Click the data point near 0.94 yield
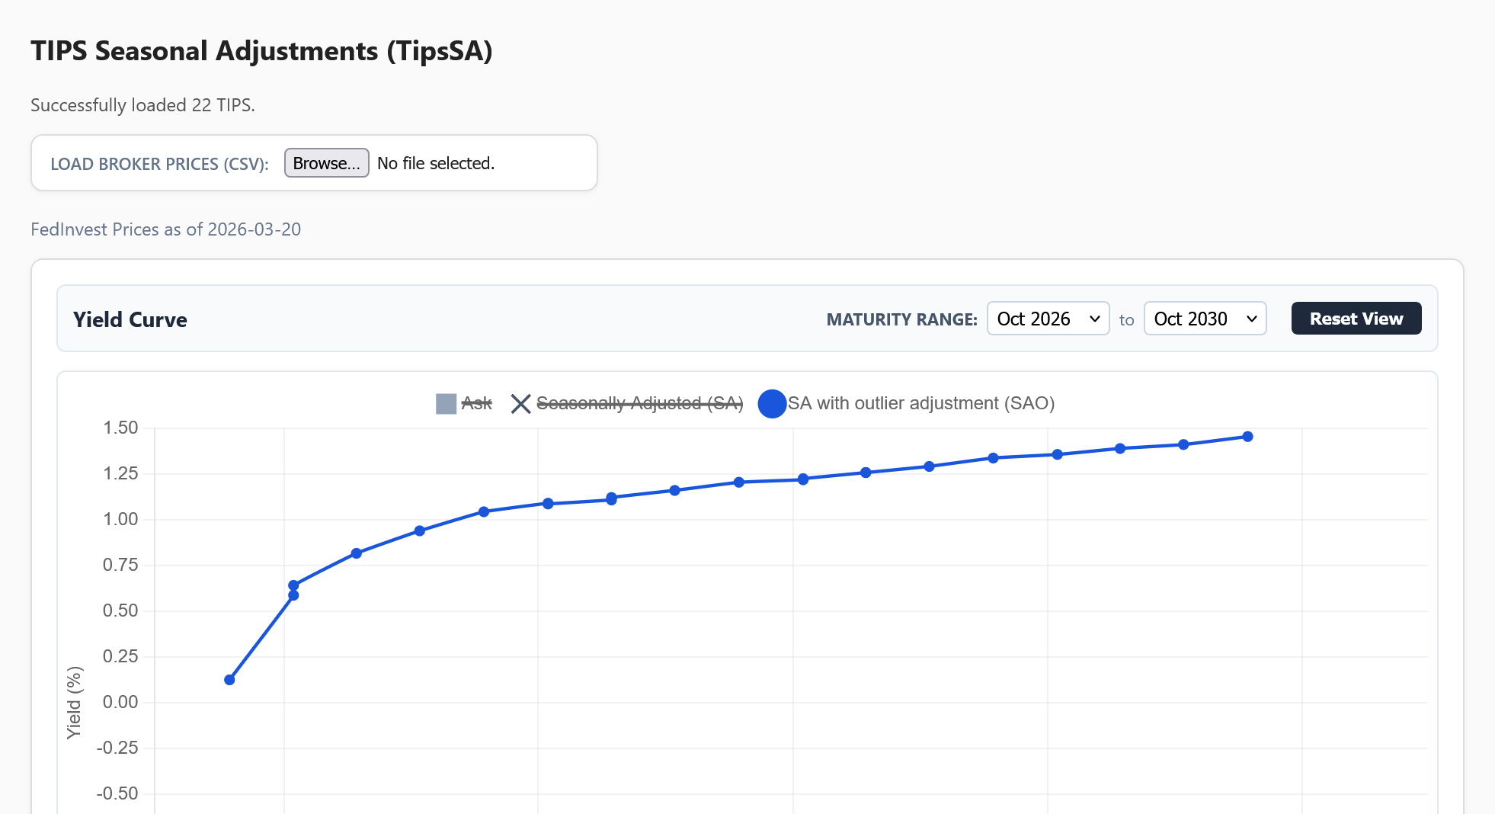1495x814 pixels. tap(420, 530)
